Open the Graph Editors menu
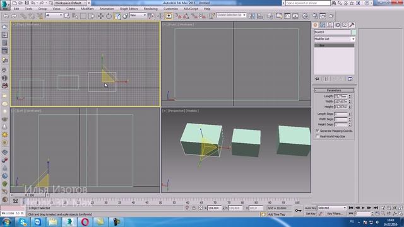Image resolution: width=404 pixels, height=227 pixels. coord(129,9)
